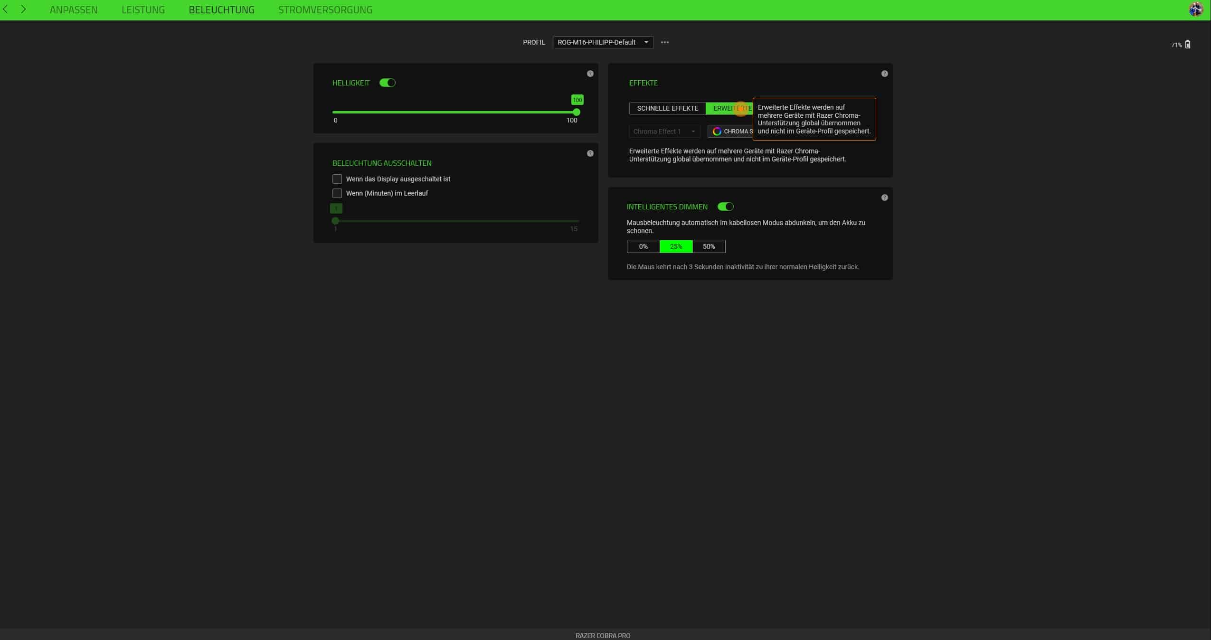Click the back navigation arrow
The height and width of the screenshot is (640, 1211).
pyautogui.click(x=5, y=9)
